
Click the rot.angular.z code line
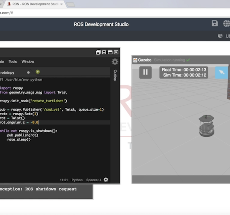coord(19,122)
